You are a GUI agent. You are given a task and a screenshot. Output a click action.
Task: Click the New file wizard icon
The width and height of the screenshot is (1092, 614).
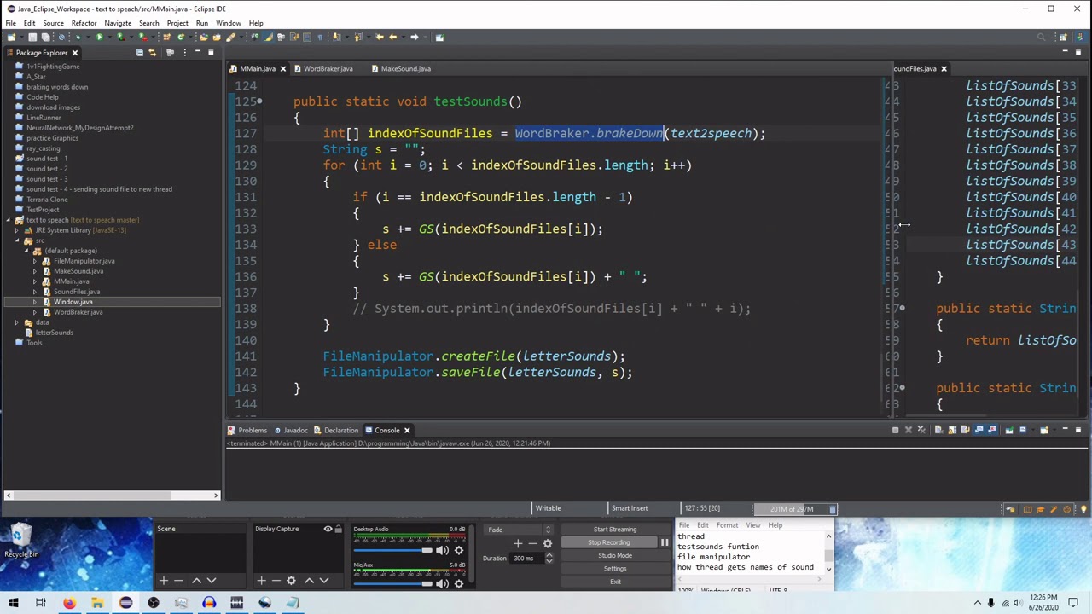pos(11,37)
